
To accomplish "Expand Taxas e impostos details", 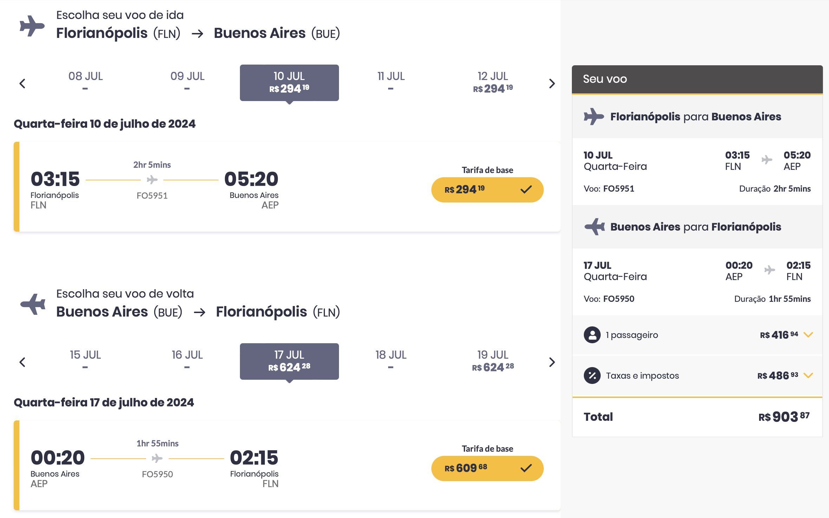I will pyautogui.click(x=808, y=376).
